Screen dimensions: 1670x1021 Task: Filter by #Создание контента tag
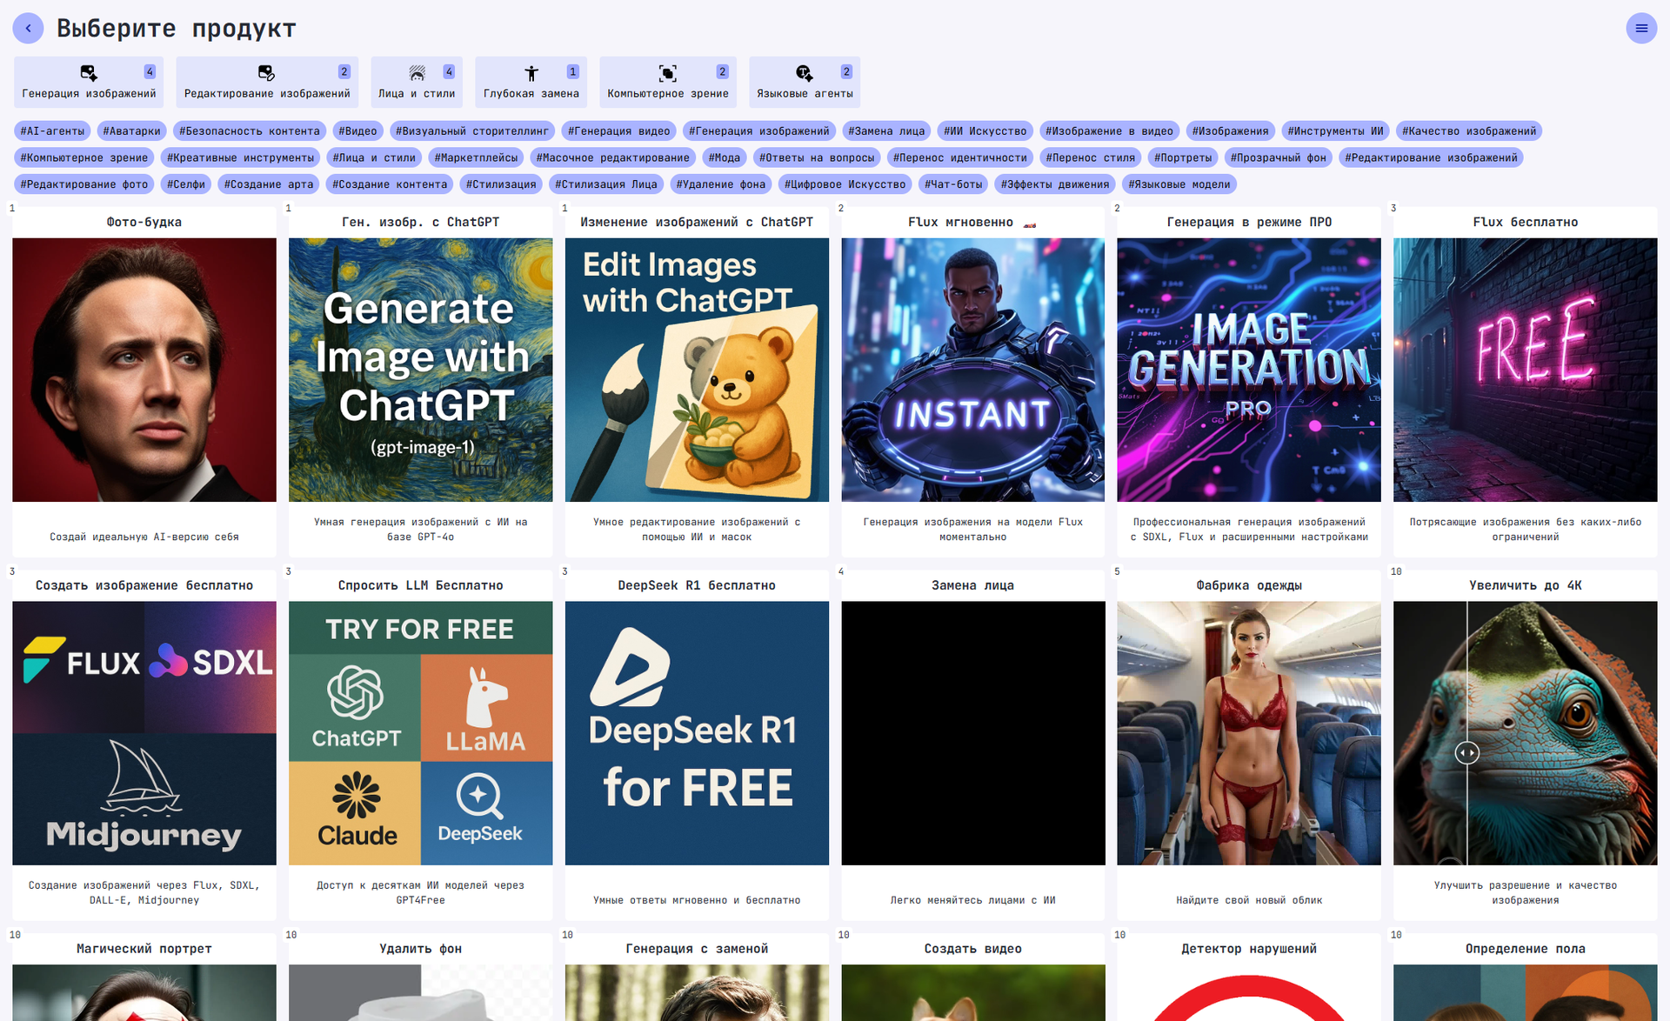[390, 184]
